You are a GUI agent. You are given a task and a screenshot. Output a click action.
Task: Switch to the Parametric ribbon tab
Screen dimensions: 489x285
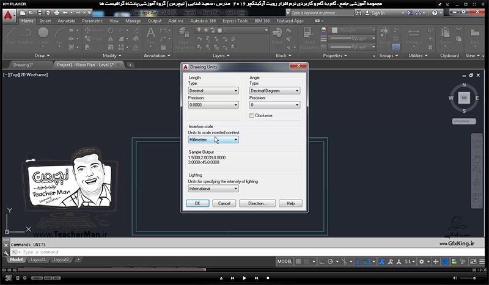click(92, 21)
